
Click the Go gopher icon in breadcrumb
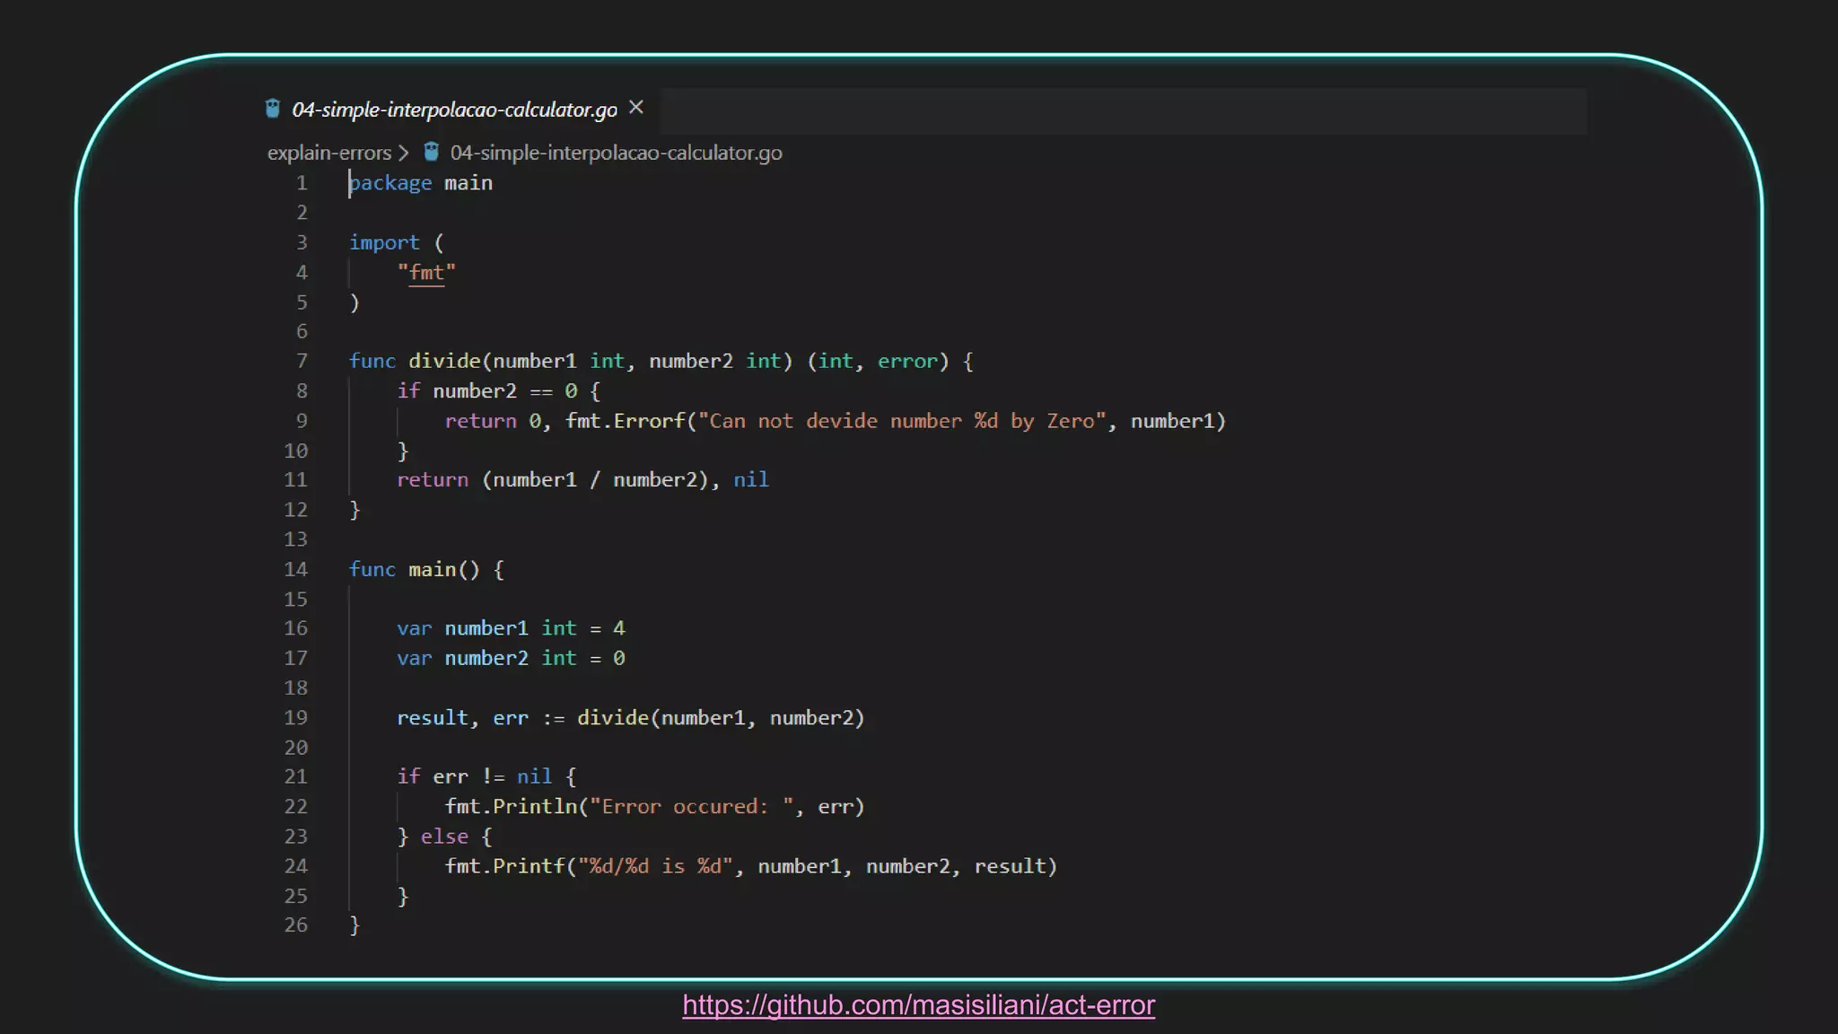tap(432, 152)
